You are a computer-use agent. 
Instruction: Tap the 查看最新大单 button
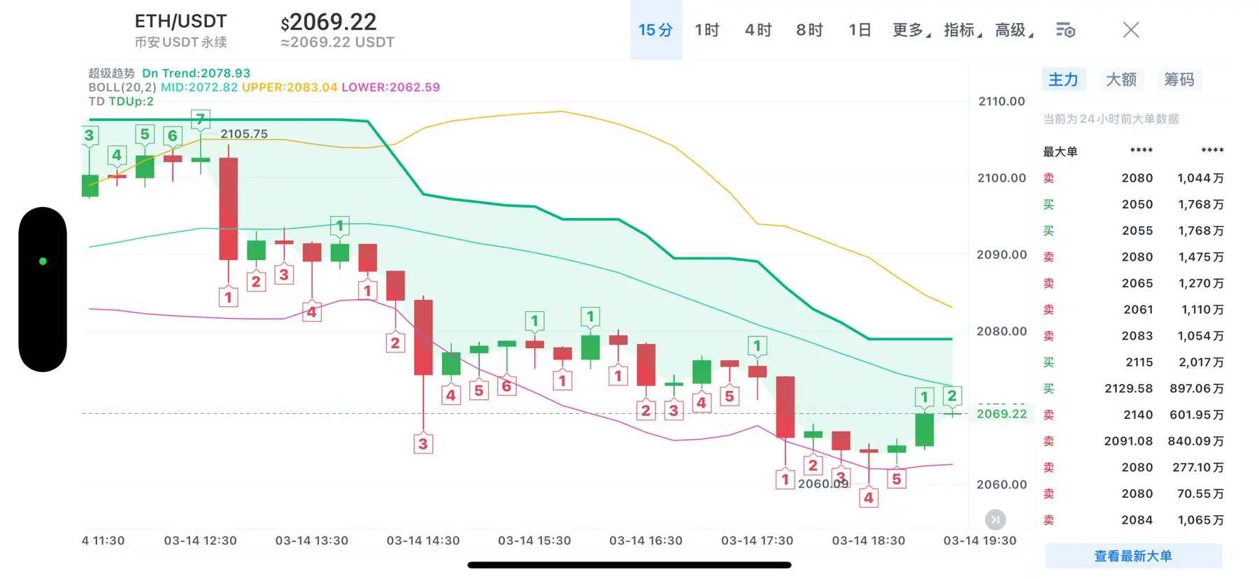pos(1133,556)
